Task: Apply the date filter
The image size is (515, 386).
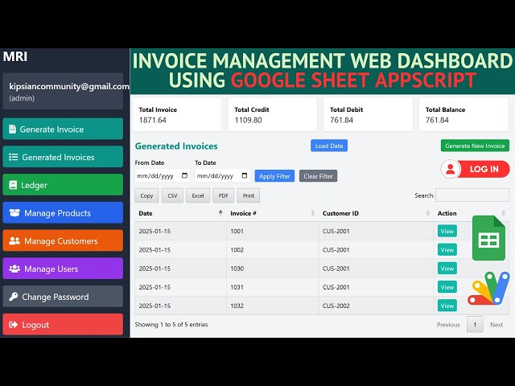Action: [274, 176]
